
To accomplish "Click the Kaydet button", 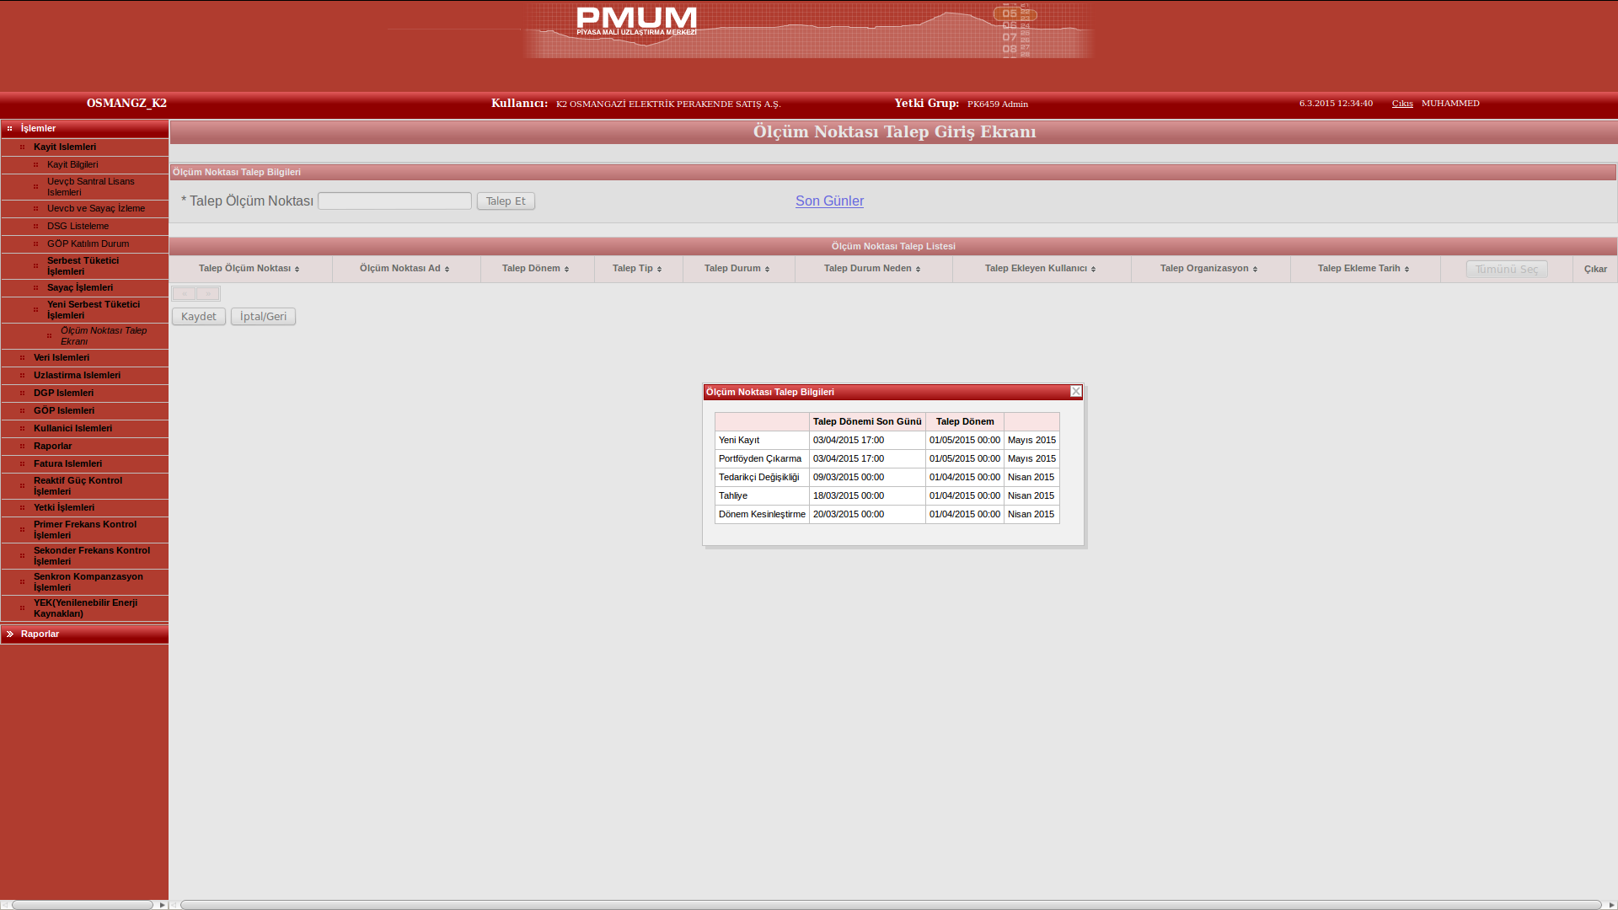I will point(199,317).
